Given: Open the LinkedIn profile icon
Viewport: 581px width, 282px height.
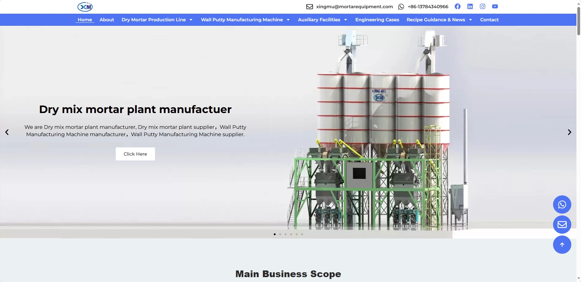Looking at the screenshot, I should click(x=470, y=6).
